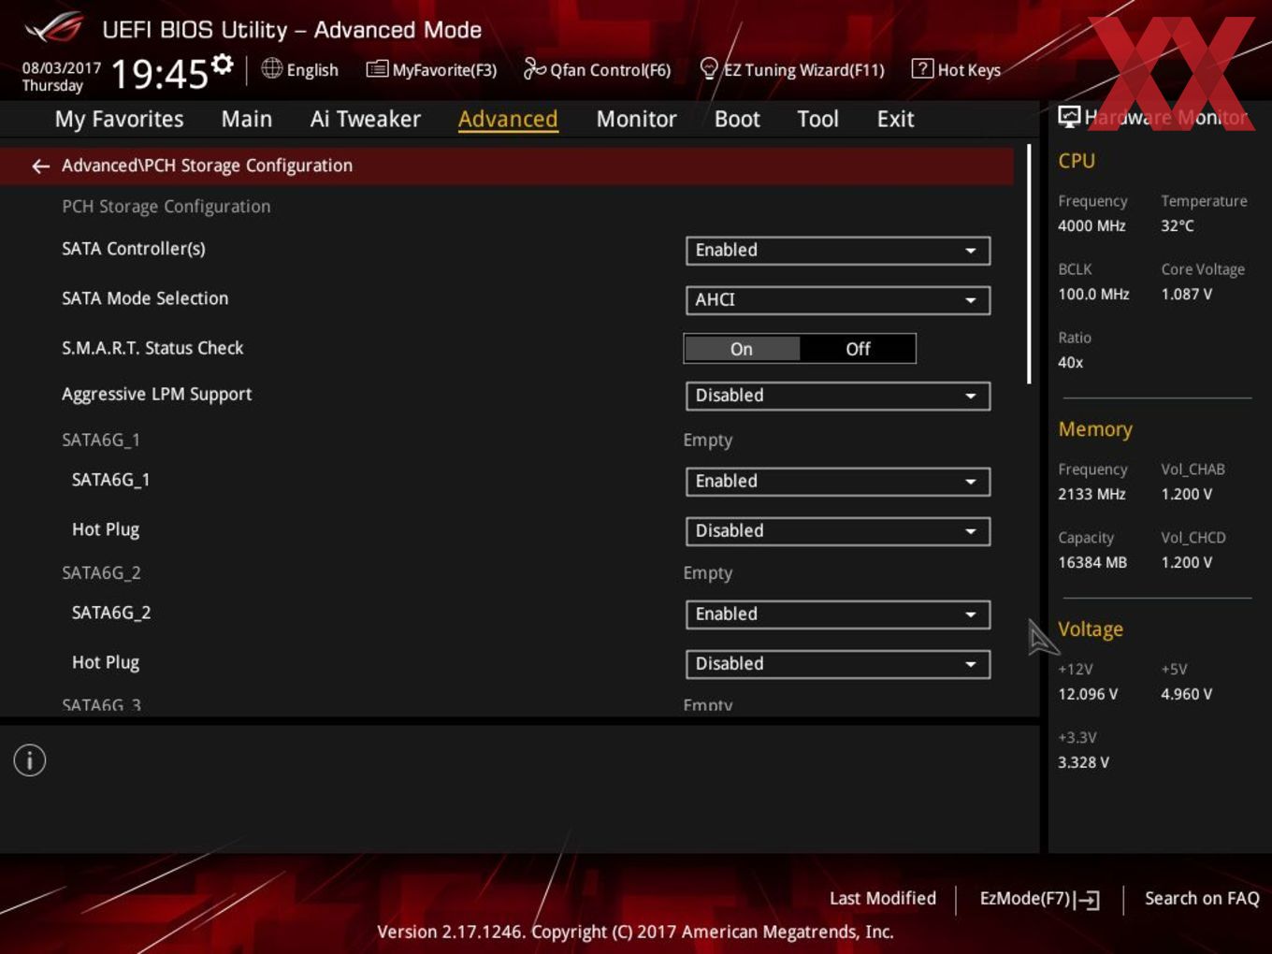
Task: Click the settings list vertical scrollbar
Action: (1029, 264)
